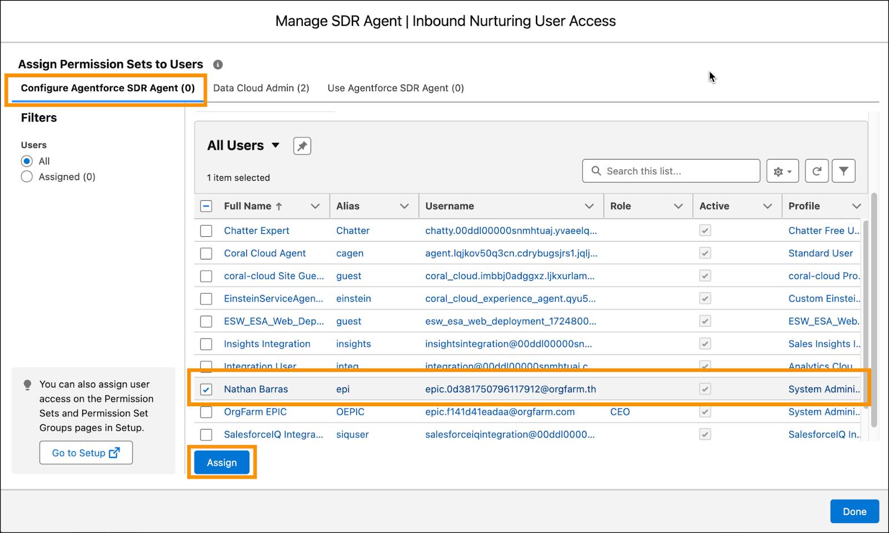Open the list filter funnel icon

coord(843,171)
